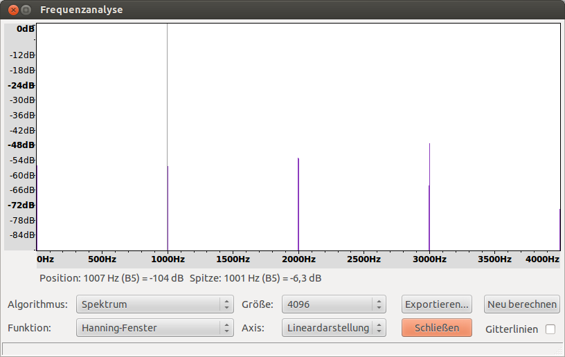Open the Größe dropdown showing 4096

click(334, 304)
